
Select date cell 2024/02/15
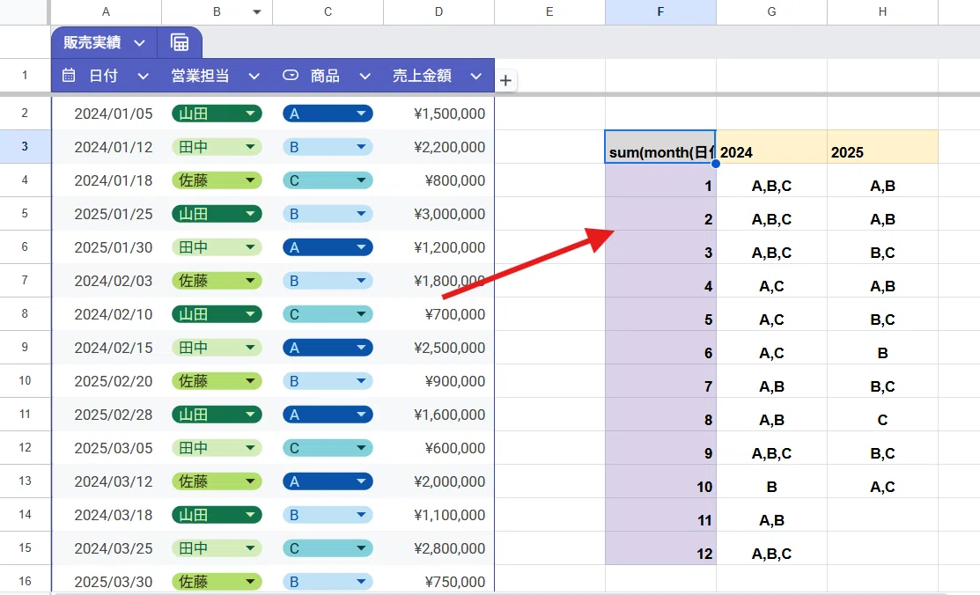tap(107, 348)
